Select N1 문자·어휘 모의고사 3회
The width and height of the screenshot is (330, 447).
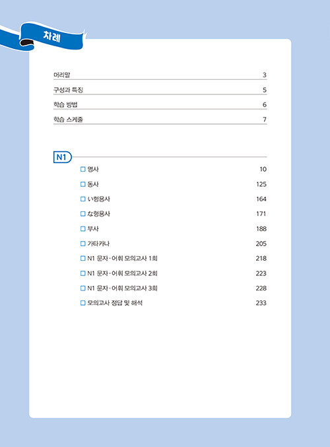coord(122,288)
